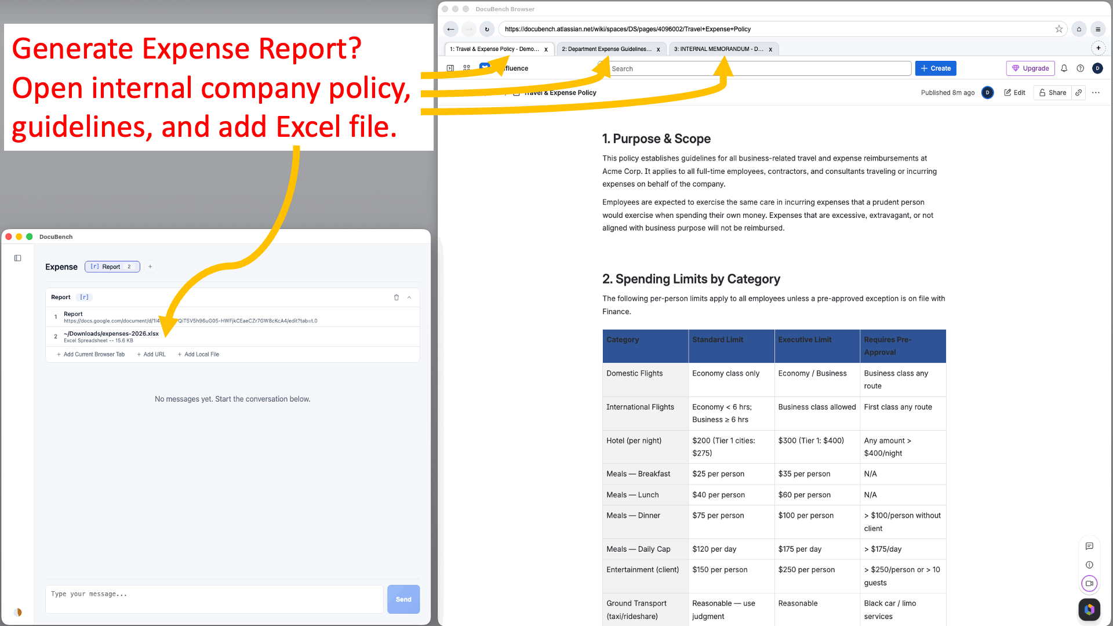Open the comments icon on right rail
This screenshot has height=626, width=1113.
[x=1089, y=546]
